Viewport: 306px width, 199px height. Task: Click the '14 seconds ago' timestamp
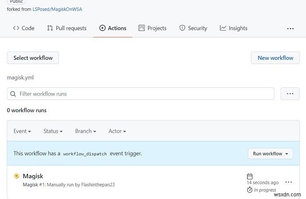[x=263, y=182]
